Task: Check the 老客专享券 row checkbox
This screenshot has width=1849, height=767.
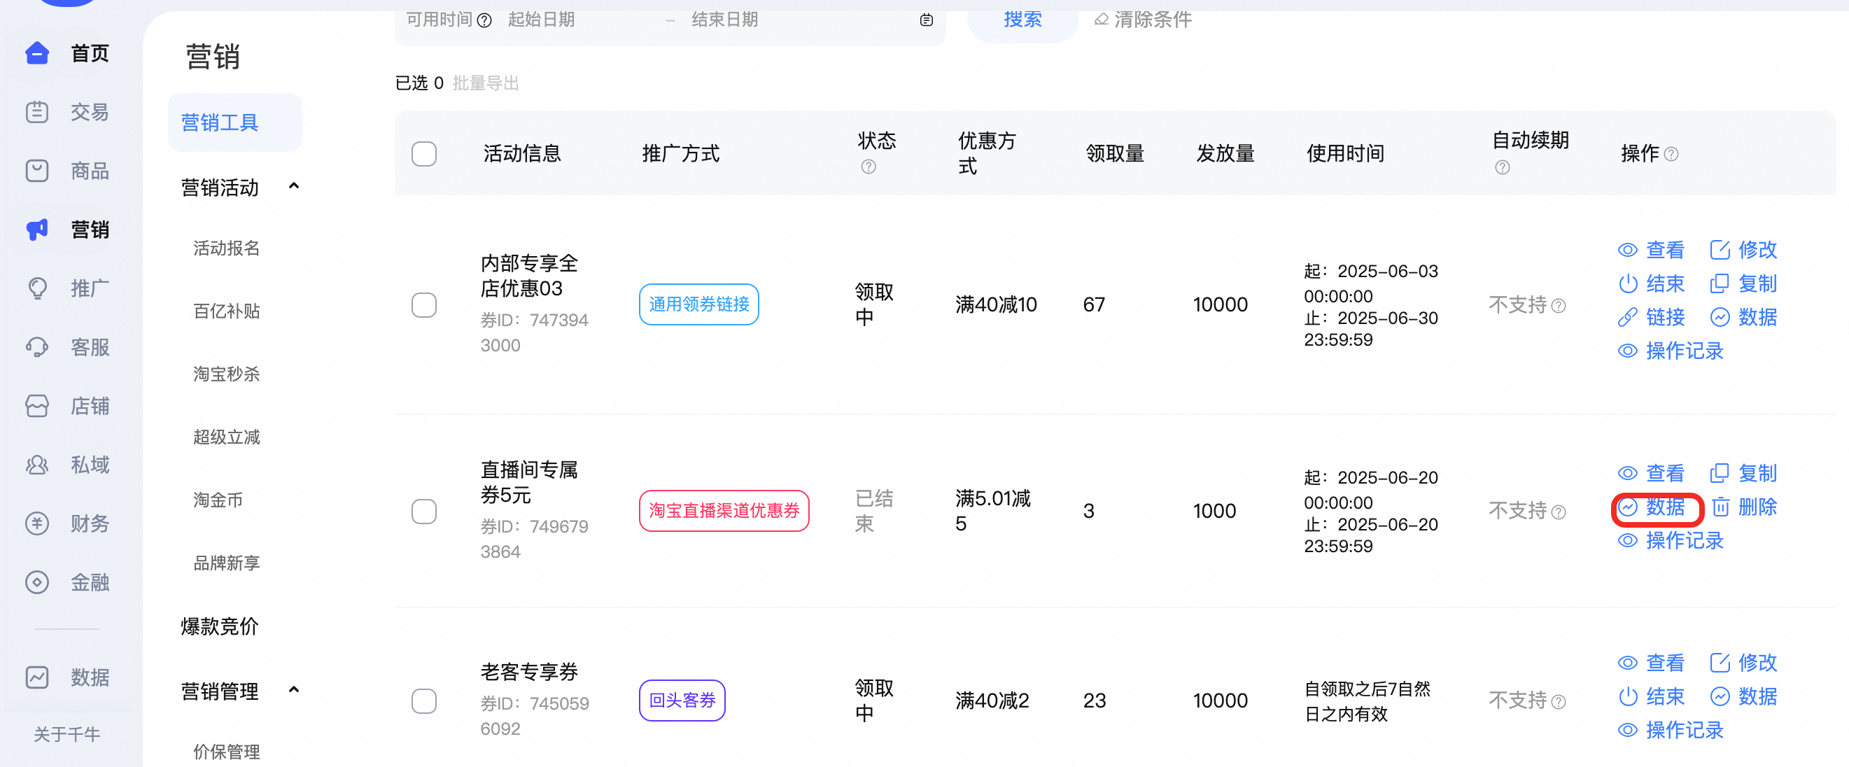Action: coord(424,701)
